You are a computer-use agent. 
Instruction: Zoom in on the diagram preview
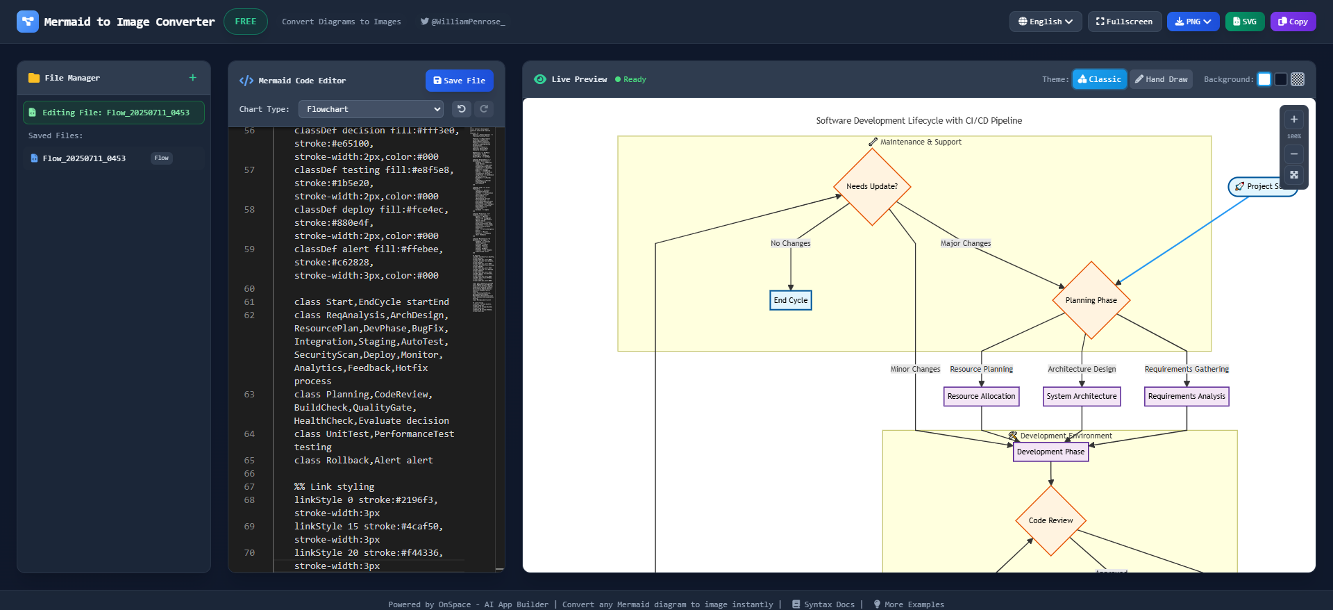(x=1294, y=119)
